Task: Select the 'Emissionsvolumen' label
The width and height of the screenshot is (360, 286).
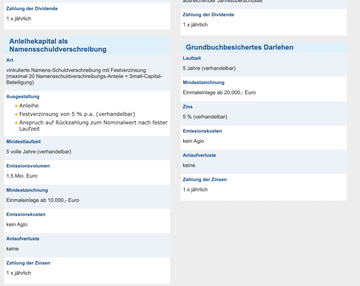Action: [x=28, y=166]
